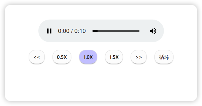Select the highlighted 1.0X speed button
Screen dimensions: 202x106
point(88,57)
